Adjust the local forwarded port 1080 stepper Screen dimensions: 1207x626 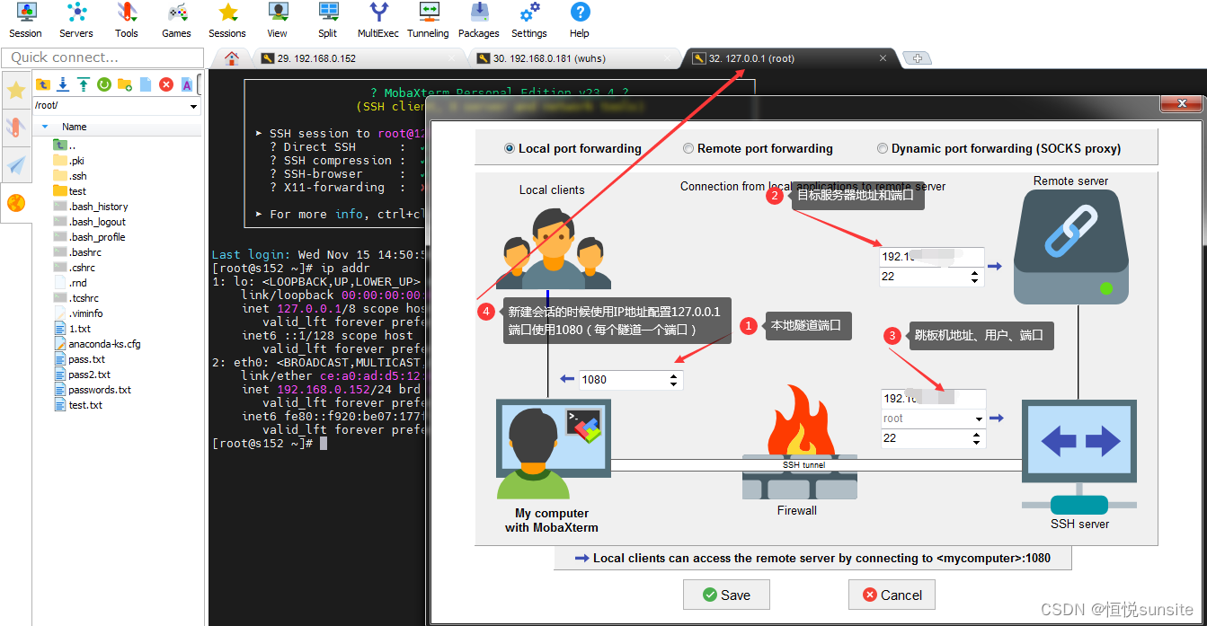(x=675, y=380)
